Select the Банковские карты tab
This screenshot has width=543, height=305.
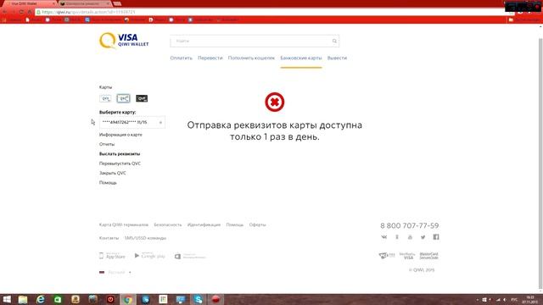click(301, 58)
